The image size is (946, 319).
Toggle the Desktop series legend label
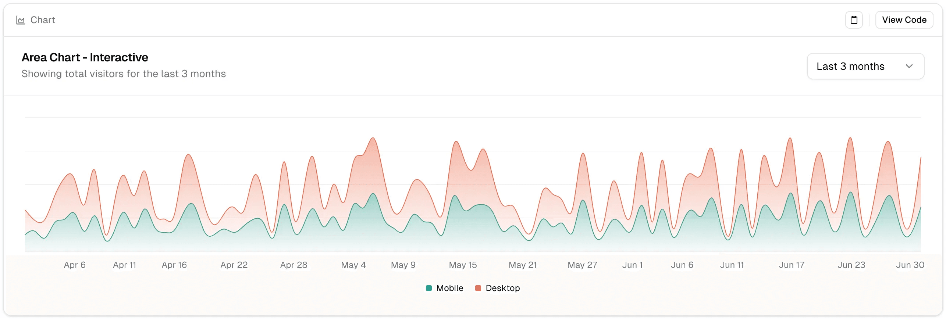point(502,288)
